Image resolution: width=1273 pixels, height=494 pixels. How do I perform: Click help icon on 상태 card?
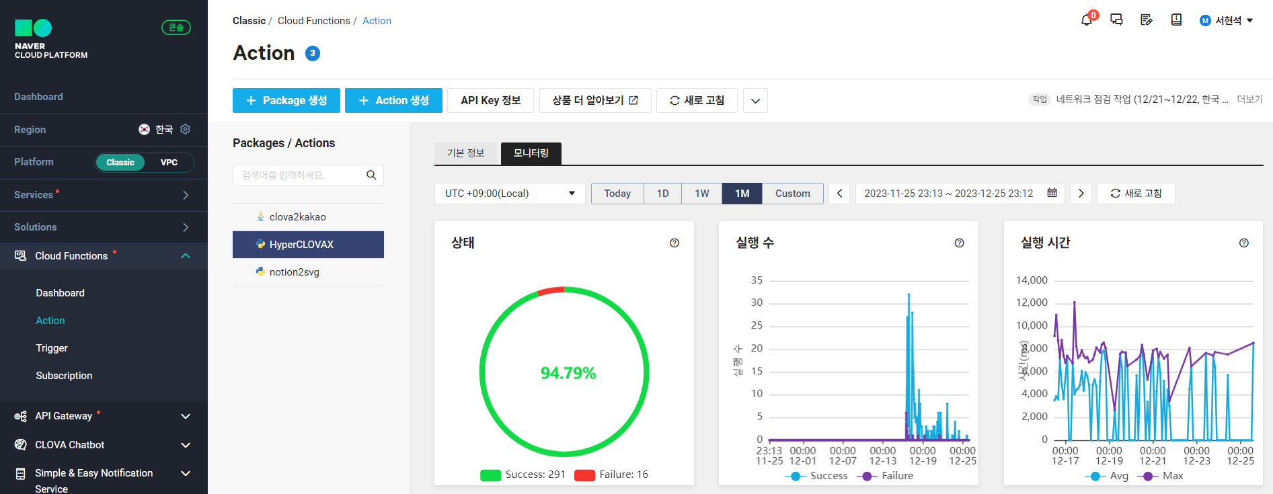(674, 243)
